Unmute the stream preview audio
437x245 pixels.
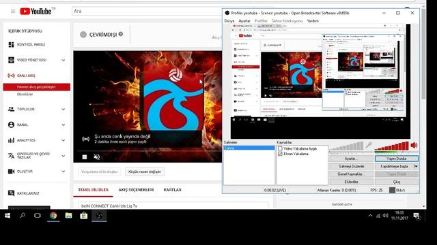tap(97, 157)
